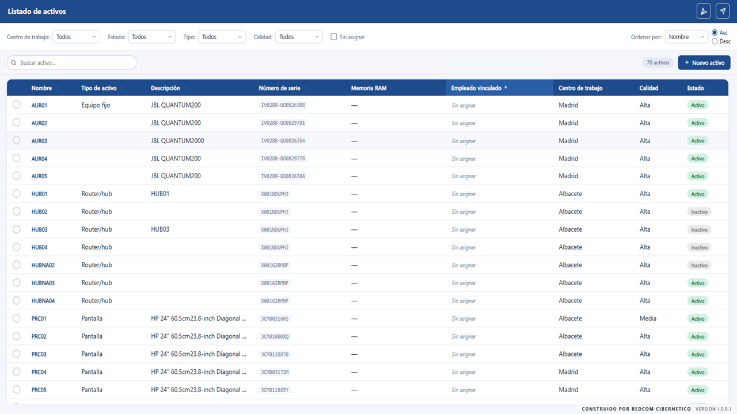Viewport: 737px width, 414px height.
Task: Select the row radio for HUB01
Action: pos(17,194)
